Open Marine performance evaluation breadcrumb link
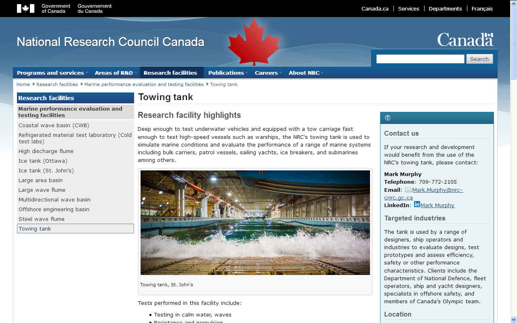Screen dimensions: 517x323 (x=144, y=84)
